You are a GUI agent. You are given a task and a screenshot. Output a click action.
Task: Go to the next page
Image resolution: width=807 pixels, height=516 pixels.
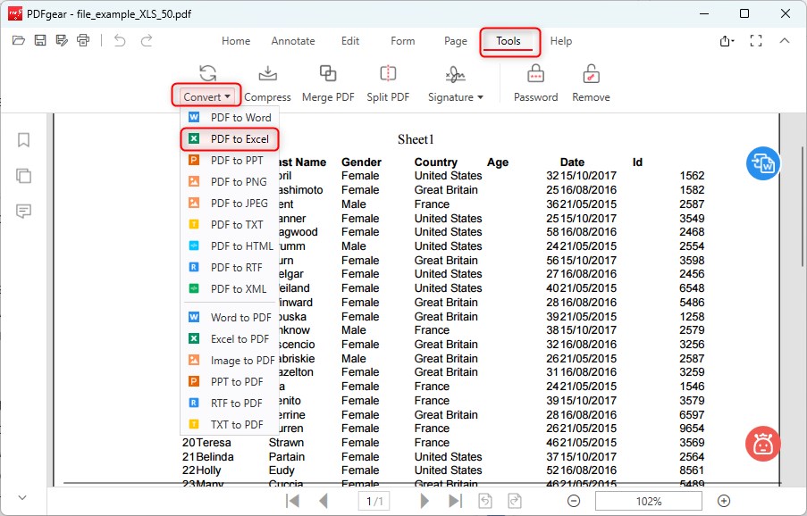pyautogui.click(x=425, y=501)
